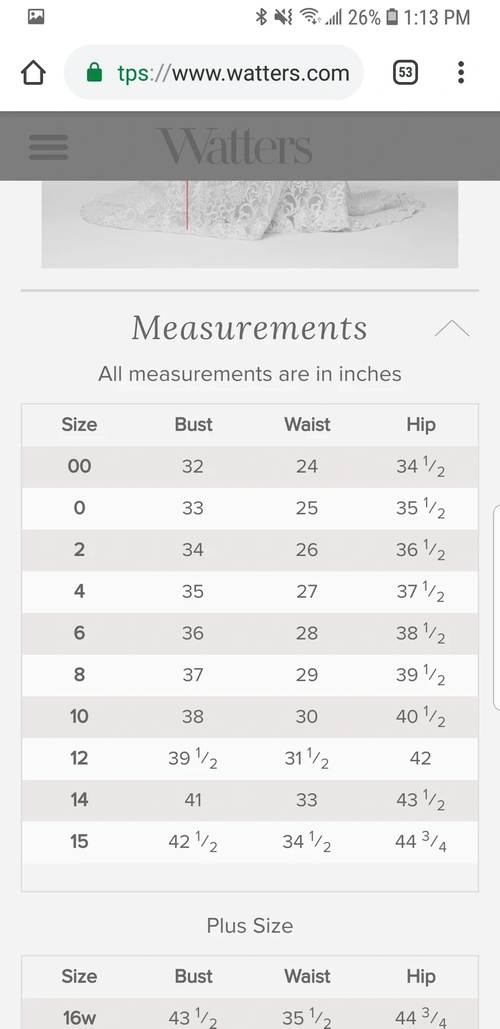Open Chrome's three-dot overflow menu
The width and height of the screenshot is (500, 1029).
pos(461,73)
